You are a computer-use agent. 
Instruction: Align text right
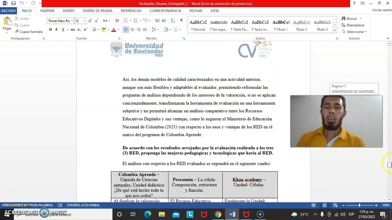coord(138,30)
